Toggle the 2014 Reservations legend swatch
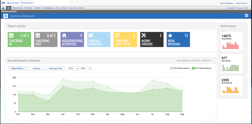This screenshot has height=124, width=252. click(x=171, y=68)
